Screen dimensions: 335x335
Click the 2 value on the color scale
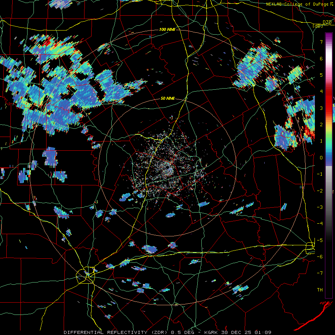[x=321, y=125]
